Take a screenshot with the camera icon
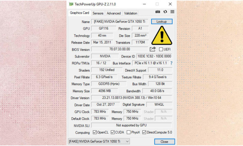The image size is (243, 146). [x=157, y=12]
